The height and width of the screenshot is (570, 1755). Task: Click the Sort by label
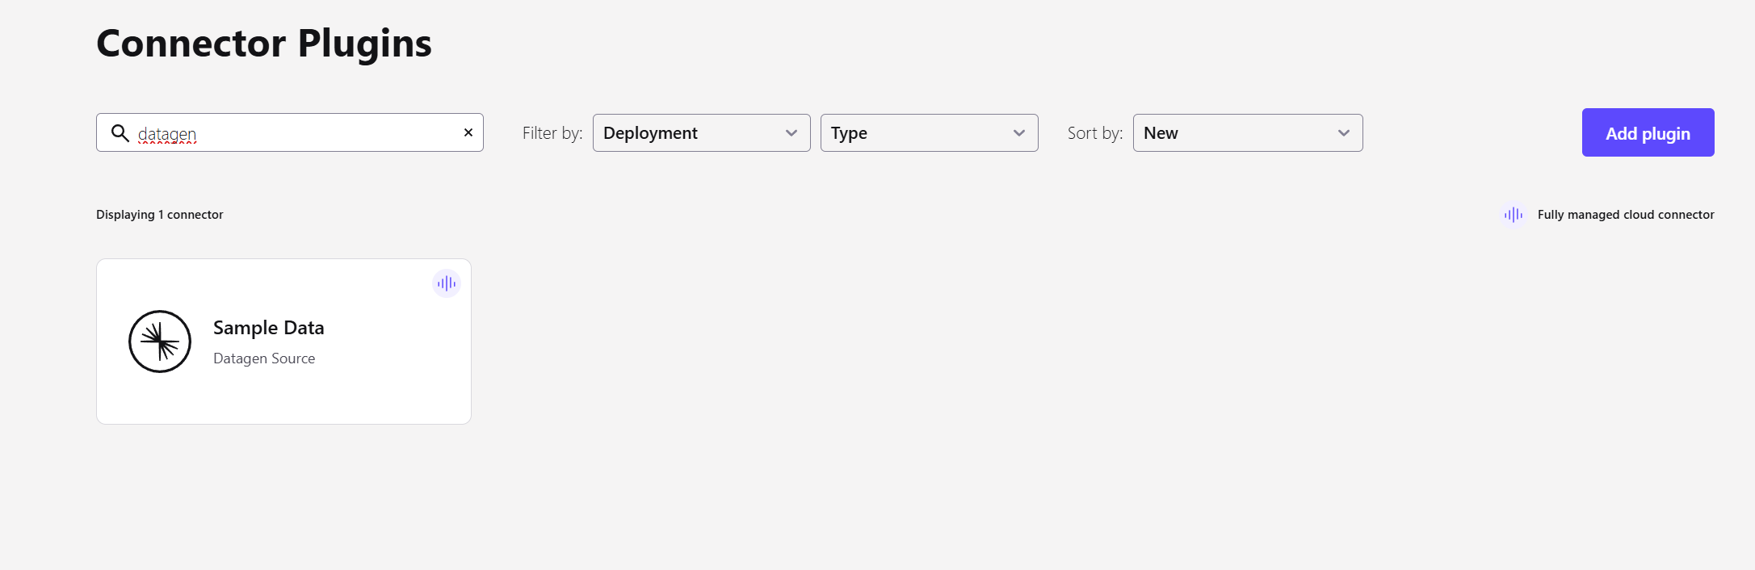[1094, 133]
